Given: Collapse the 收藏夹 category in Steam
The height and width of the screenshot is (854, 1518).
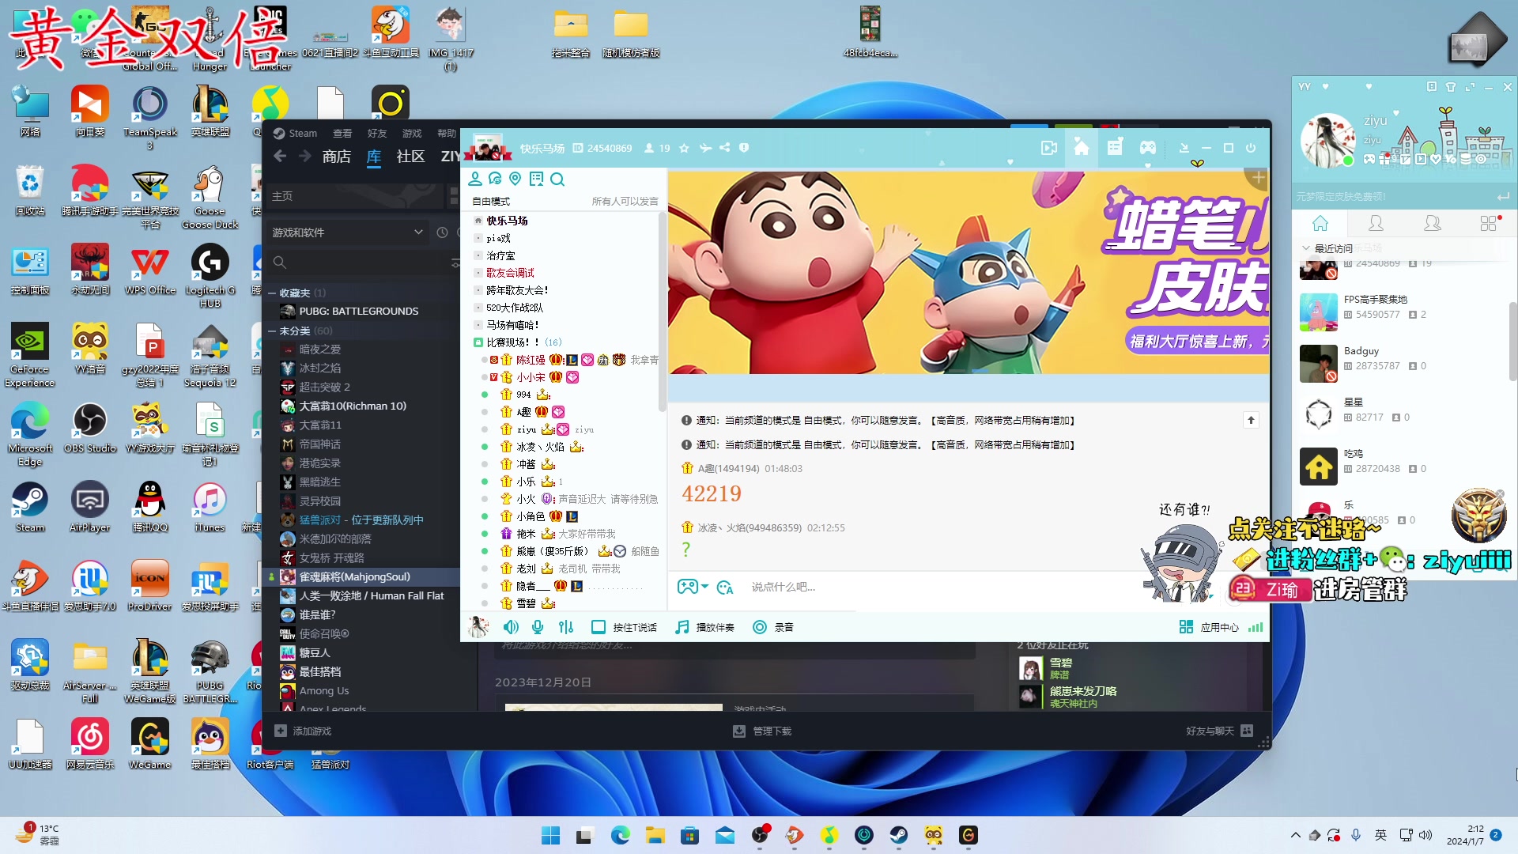Looking at the screenshot, I should tap(272, 293).
